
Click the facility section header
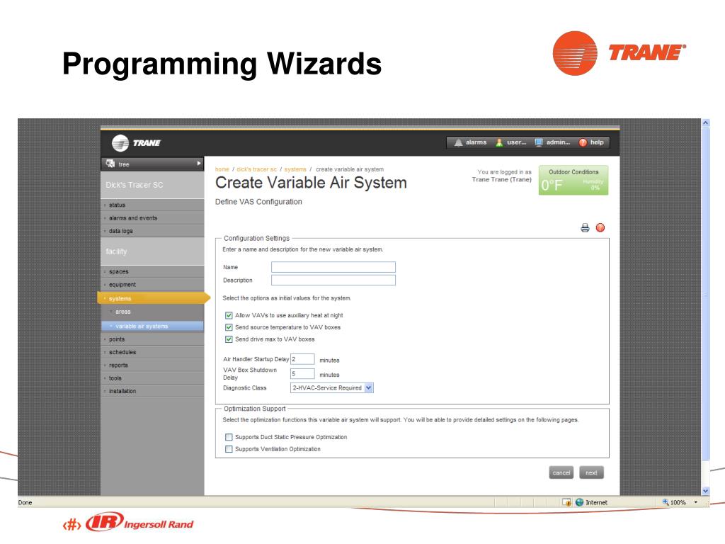tap(152, 251)
